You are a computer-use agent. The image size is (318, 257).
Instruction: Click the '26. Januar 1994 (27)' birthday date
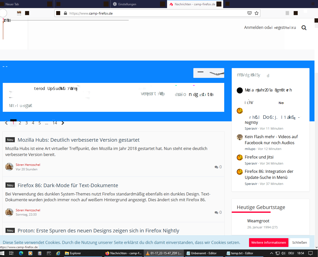(262, 227)
